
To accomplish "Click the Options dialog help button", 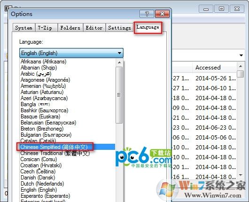I will click(x=147, y=14).
